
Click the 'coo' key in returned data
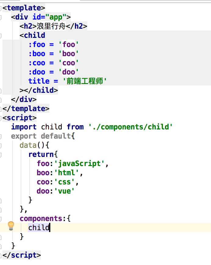tap(43, 182)
